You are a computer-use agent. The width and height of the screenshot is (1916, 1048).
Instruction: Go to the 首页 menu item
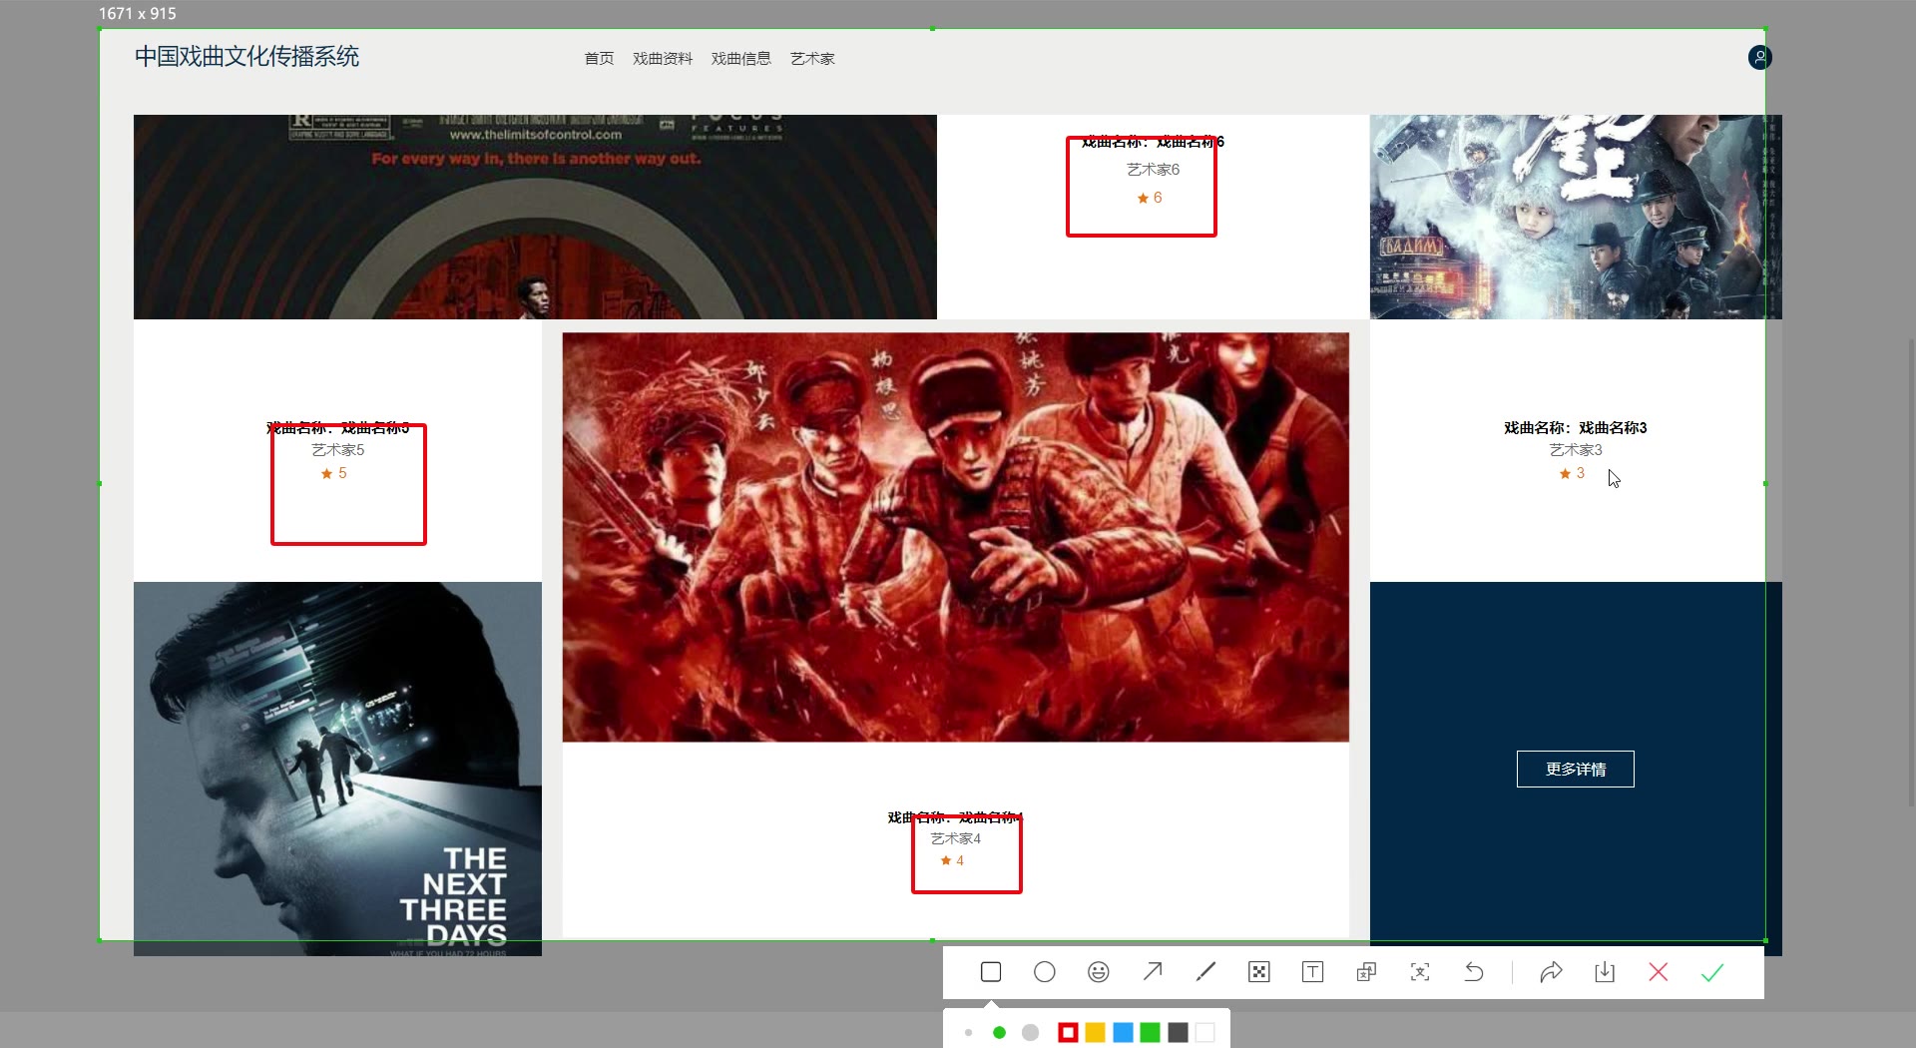[599, 59]
